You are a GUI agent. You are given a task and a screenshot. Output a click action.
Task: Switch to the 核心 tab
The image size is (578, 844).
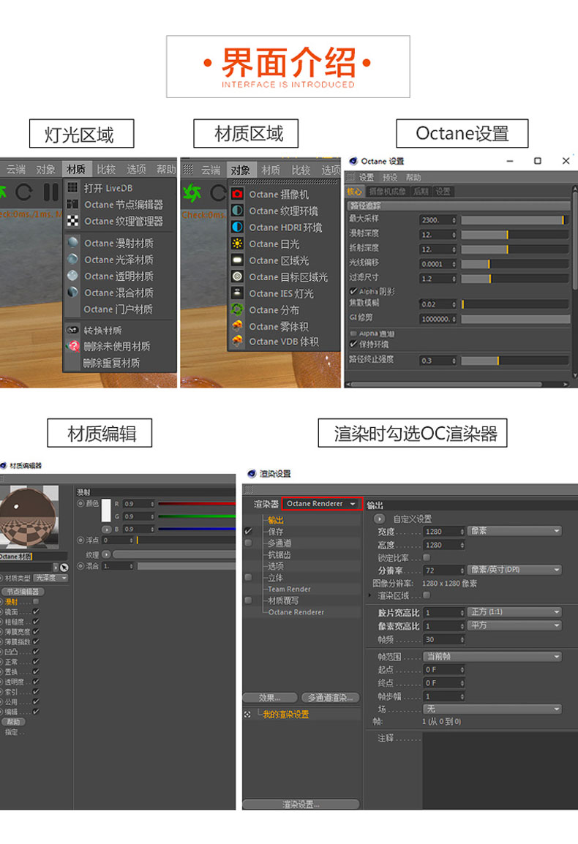click(x=354, y=192)
